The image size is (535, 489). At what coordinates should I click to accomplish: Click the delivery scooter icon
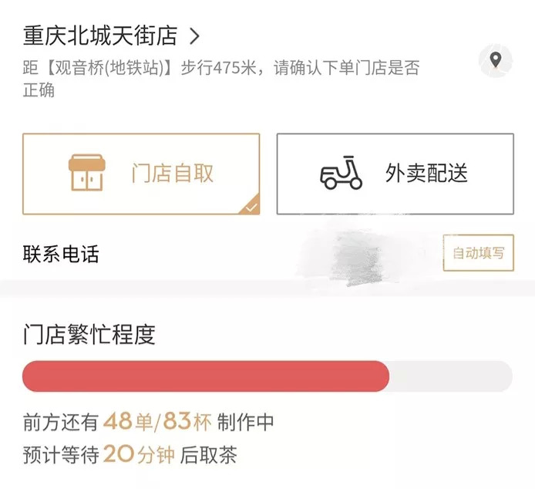click(x=342, y=174)
